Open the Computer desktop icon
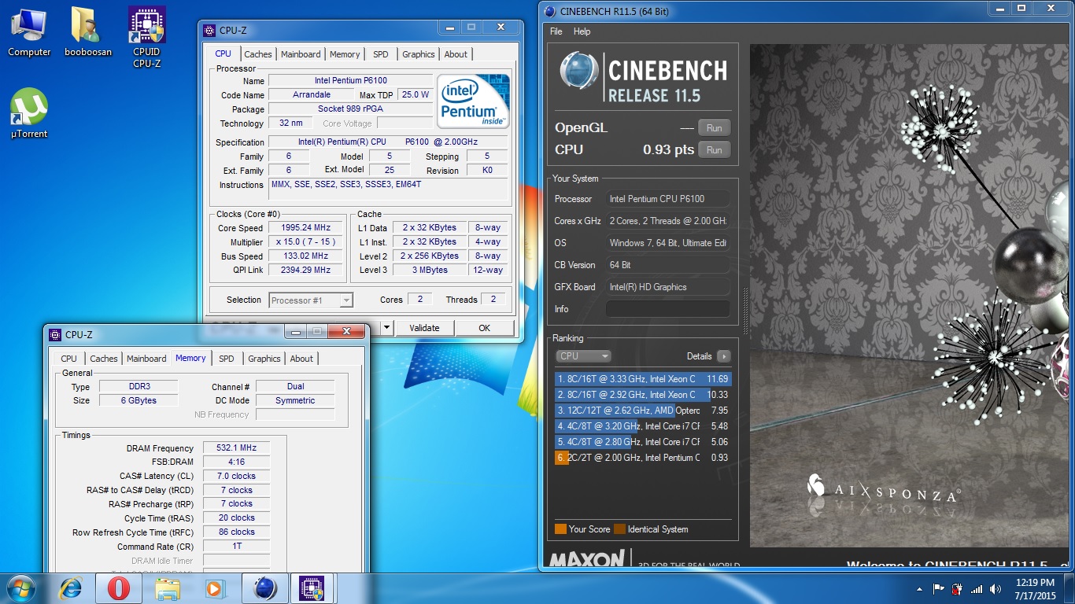 click(29, 32)
